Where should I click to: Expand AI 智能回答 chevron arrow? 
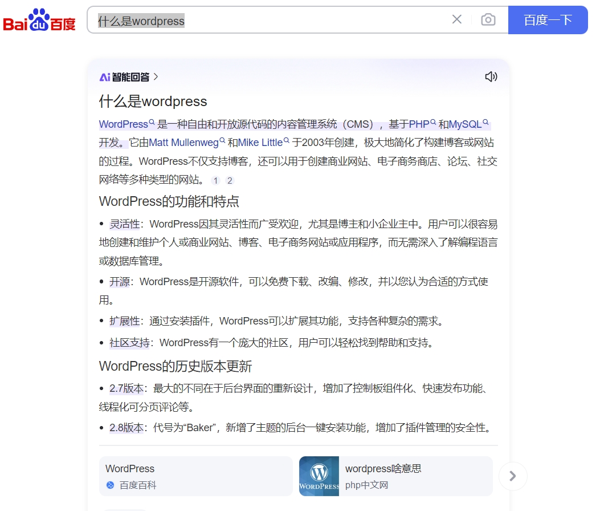click(156, 77)
